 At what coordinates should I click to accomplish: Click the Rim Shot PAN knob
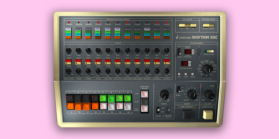(147, 50)
